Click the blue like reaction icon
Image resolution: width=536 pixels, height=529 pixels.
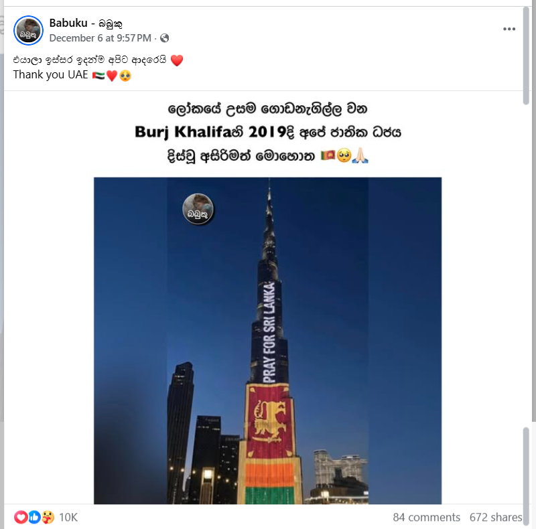[x=34, y=517]
